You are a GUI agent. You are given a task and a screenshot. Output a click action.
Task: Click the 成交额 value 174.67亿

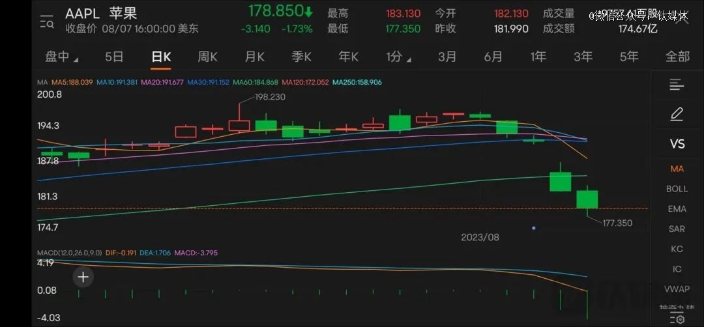(x=639, y=29)
